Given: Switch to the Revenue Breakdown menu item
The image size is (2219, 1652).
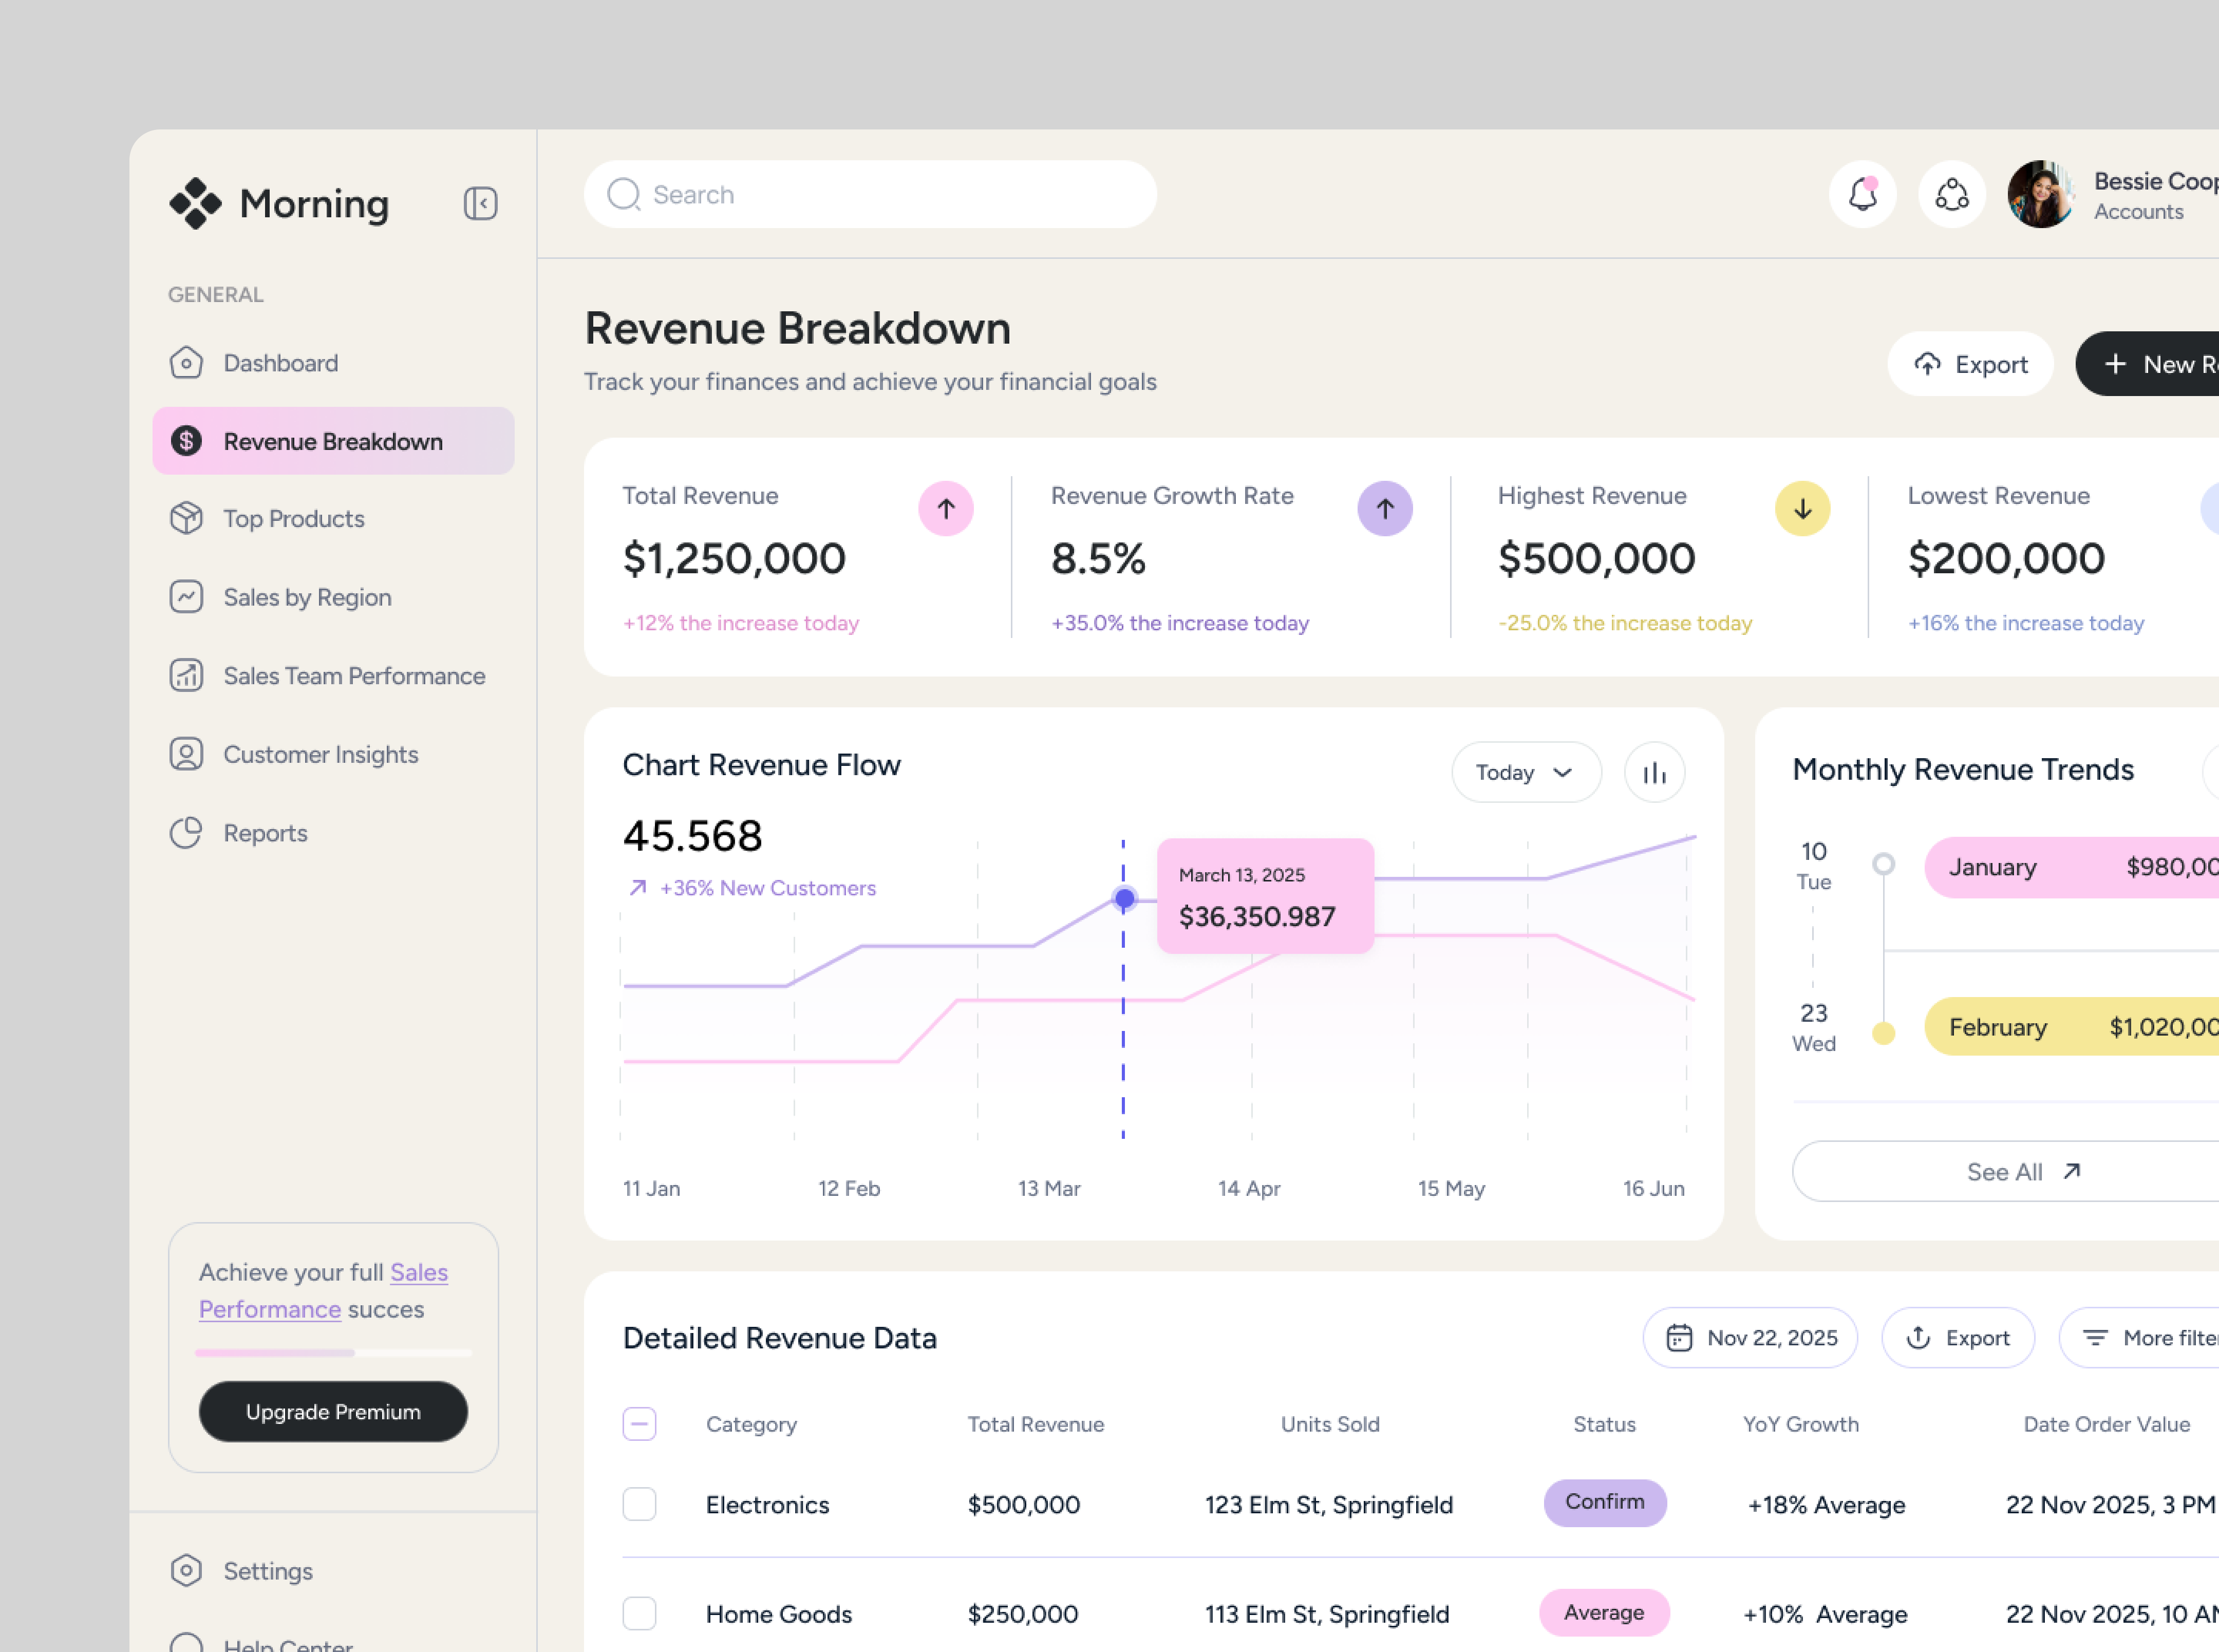Looking at the screenshot, I should 332,441.
